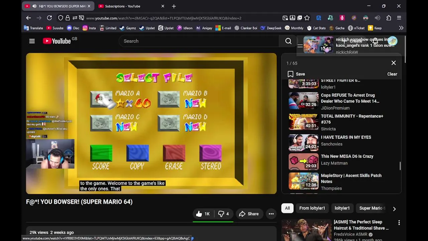Go to the YouTube home logo

pyautogui.click(x=57, y=41)
